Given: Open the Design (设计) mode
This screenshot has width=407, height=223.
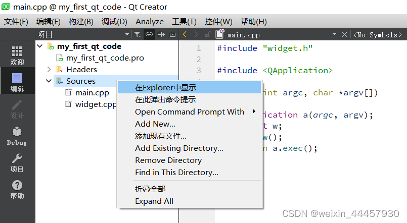Looking at the screenshot, I should pyautogui.click(x=17, y=108).
